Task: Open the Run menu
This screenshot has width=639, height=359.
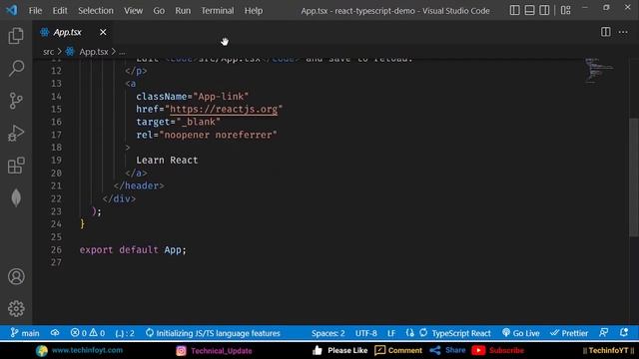Action: click(x=183, y=11)
